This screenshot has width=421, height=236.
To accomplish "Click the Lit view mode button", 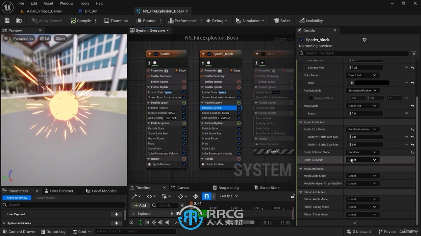I will (x=44, y=38).
